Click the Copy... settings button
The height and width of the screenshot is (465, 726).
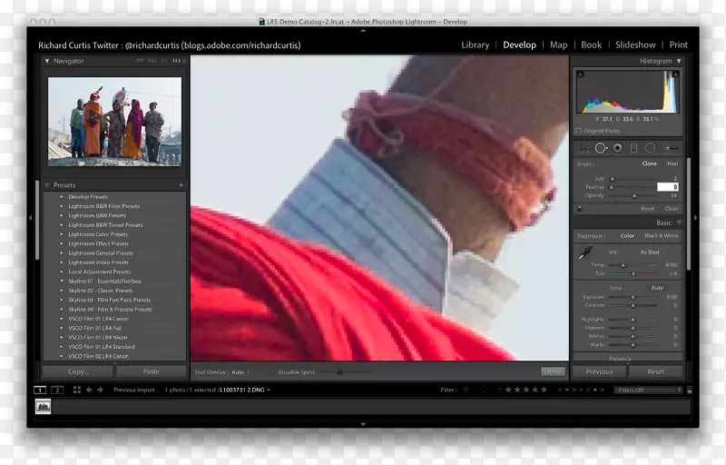(78, 371)
